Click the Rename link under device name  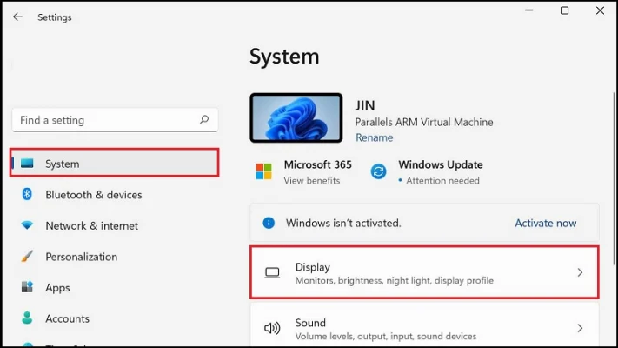point(374,137)
